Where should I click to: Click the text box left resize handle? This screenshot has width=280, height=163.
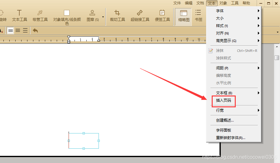(x=69, y=141)
